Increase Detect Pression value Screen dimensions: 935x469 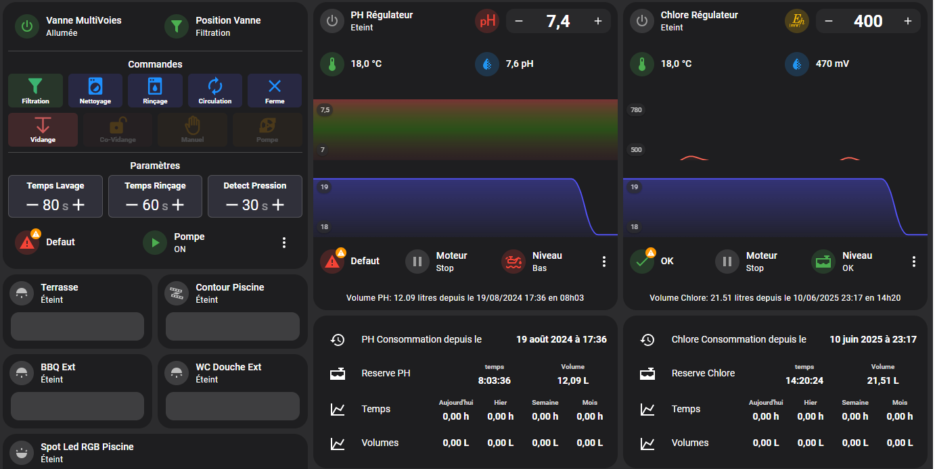coord(278,205)
